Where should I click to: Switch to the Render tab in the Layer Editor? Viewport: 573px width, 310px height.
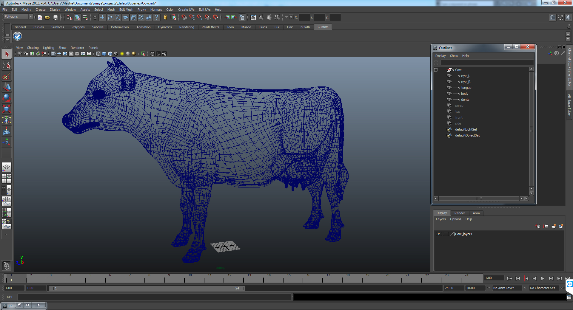pos(459,213)
